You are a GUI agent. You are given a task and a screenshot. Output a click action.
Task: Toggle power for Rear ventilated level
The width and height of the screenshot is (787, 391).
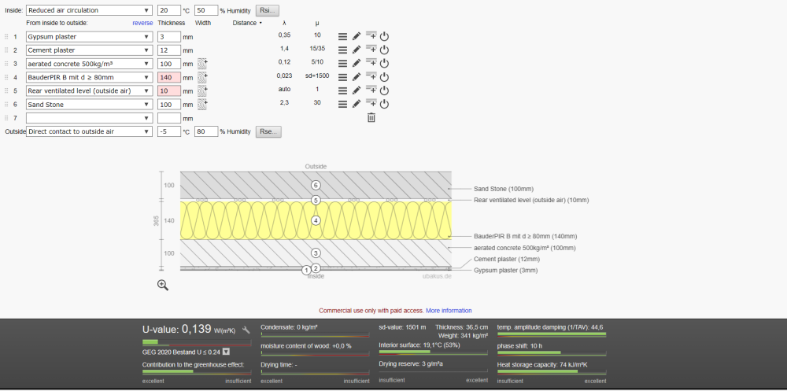[x=385, y=90]
